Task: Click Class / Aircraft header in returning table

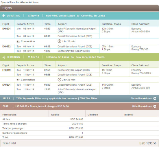Action: [x=140, y=65]
